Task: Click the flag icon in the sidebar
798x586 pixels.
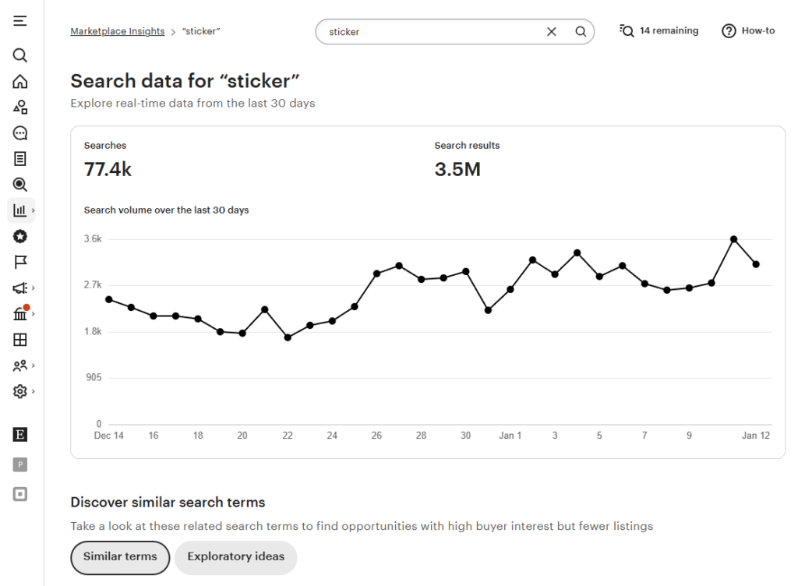Action: point(20,262)
